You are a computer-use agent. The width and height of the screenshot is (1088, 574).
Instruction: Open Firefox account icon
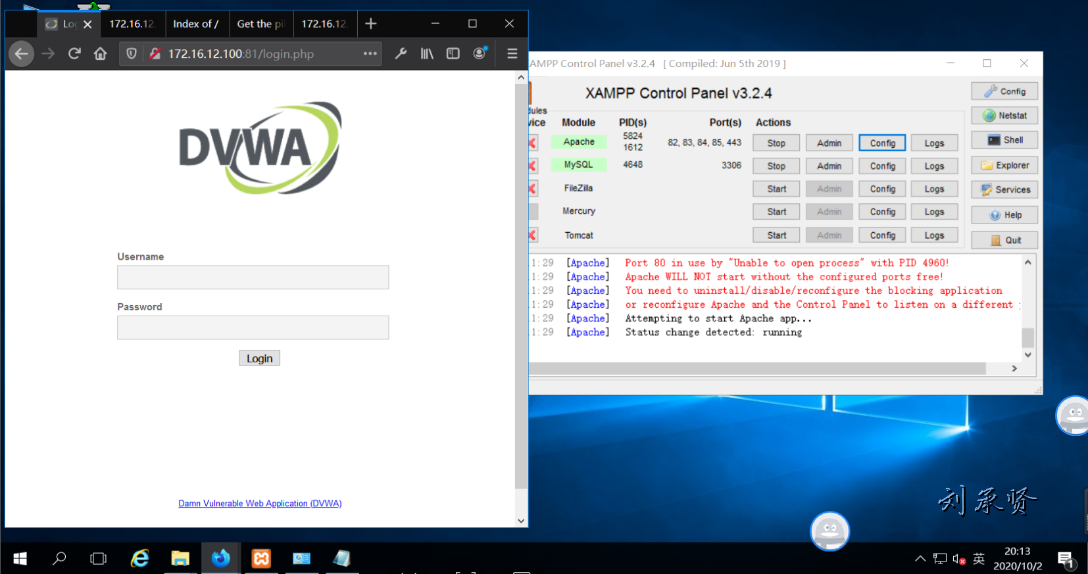click(480, 53)
